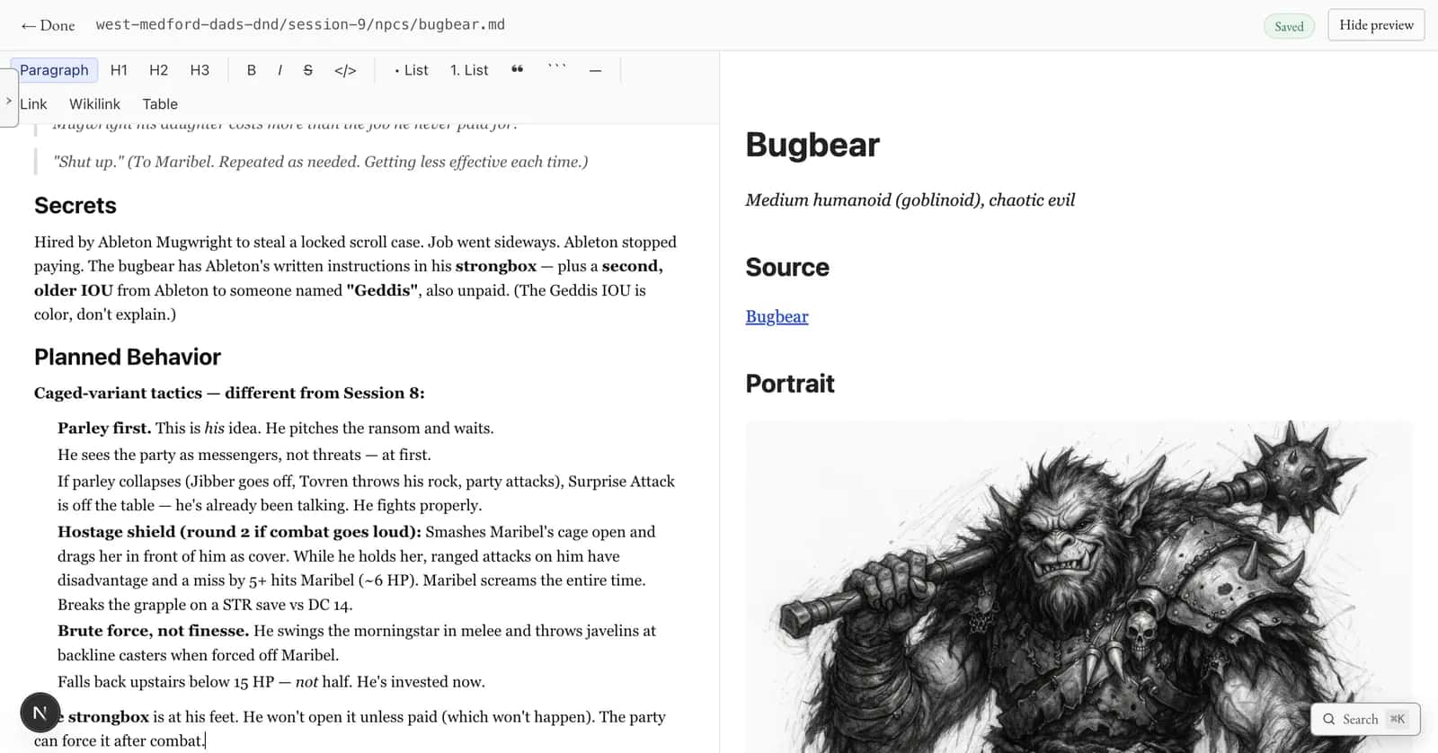The image size is (1438, 753).
Task: Insert a blockquote with the quote icon
Action: point(517,69)
